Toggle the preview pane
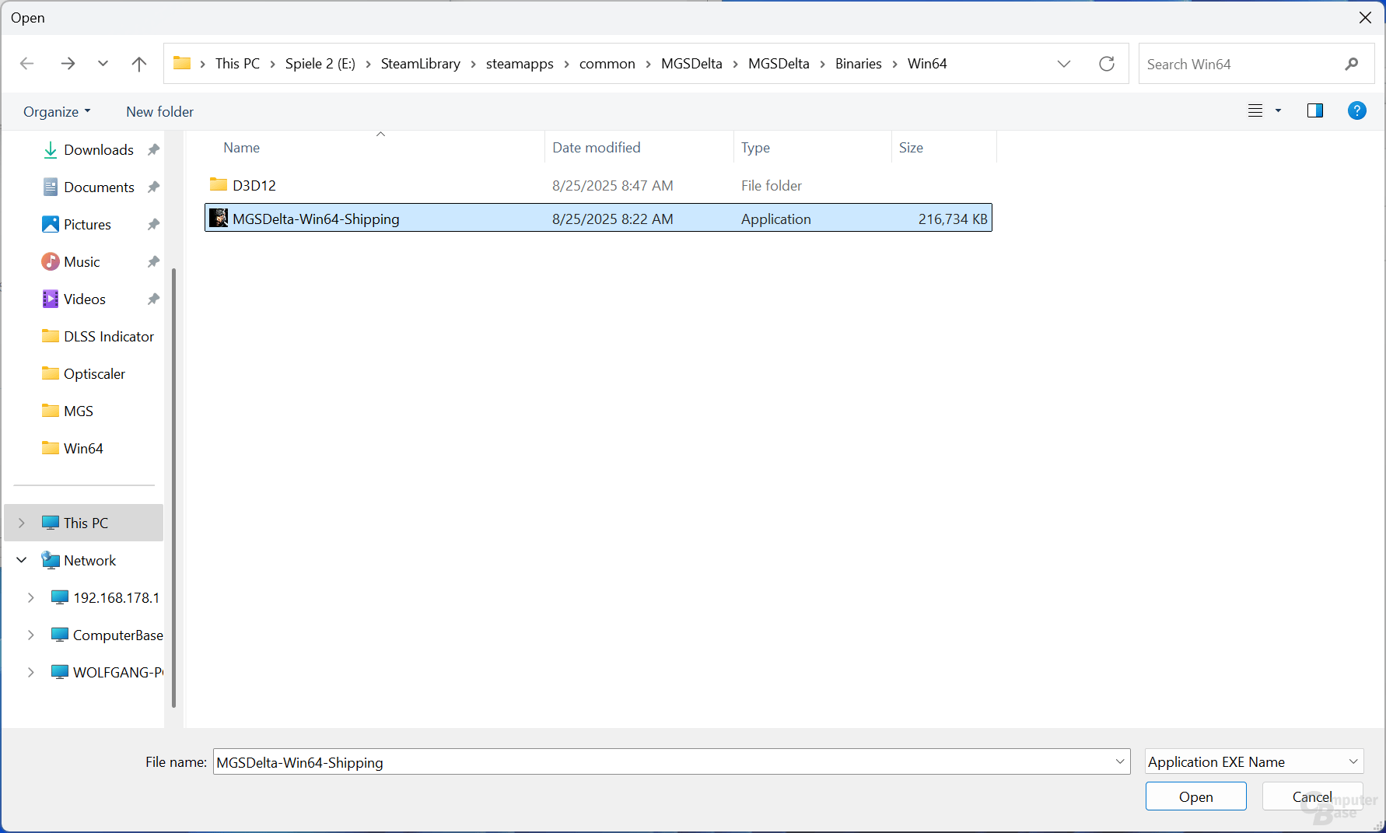Viewport: 1386px width, 833px height. coord(1314,110)
